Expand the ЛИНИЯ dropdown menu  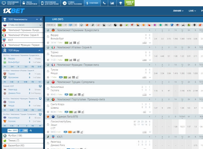(178, 11)
